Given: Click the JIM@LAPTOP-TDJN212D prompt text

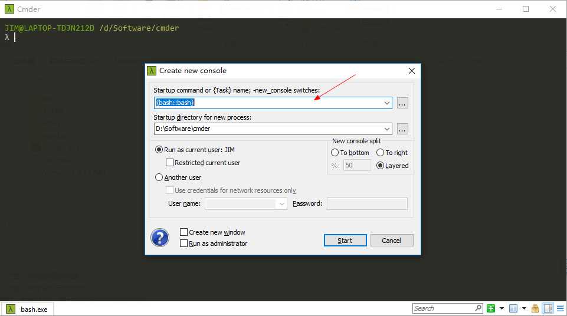Looking at the screenshot, I should 50,28.
